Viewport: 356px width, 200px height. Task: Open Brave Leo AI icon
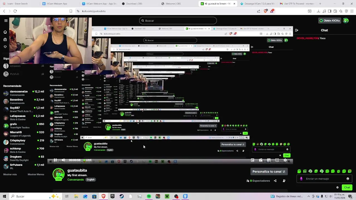coord(341,11)
